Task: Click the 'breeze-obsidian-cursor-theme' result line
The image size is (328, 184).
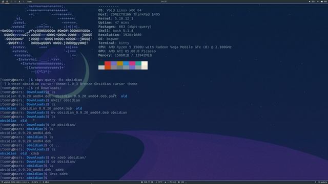Action: (69, 84)
